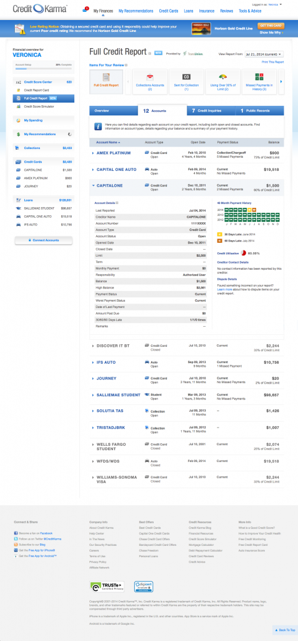Click the yellow 30 Days Late legend square
Screen dimensions: 298x641
click(219, 235)
